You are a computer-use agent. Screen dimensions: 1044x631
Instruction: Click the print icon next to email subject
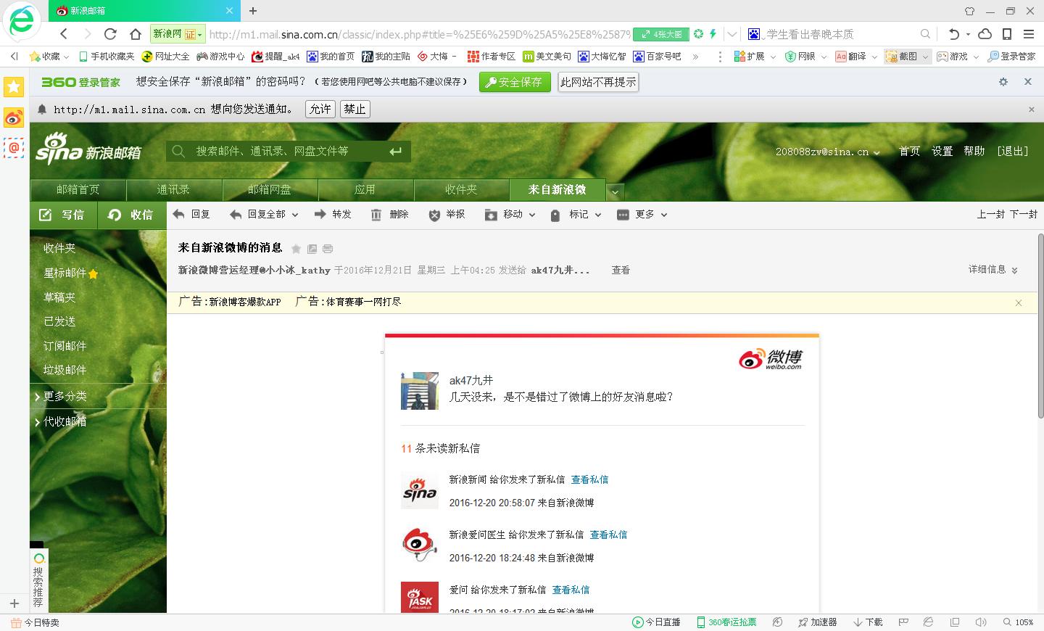(328, 249)
